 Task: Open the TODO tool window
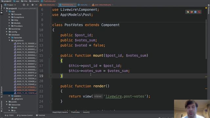9,115
